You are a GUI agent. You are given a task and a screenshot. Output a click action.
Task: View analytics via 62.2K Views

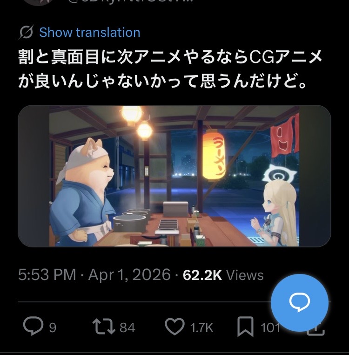point(223,275)
